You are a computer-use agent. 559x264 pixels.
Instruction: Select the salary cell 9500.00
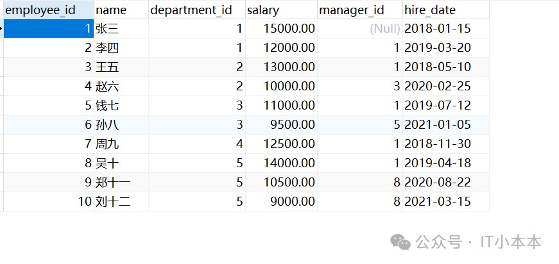281,125
